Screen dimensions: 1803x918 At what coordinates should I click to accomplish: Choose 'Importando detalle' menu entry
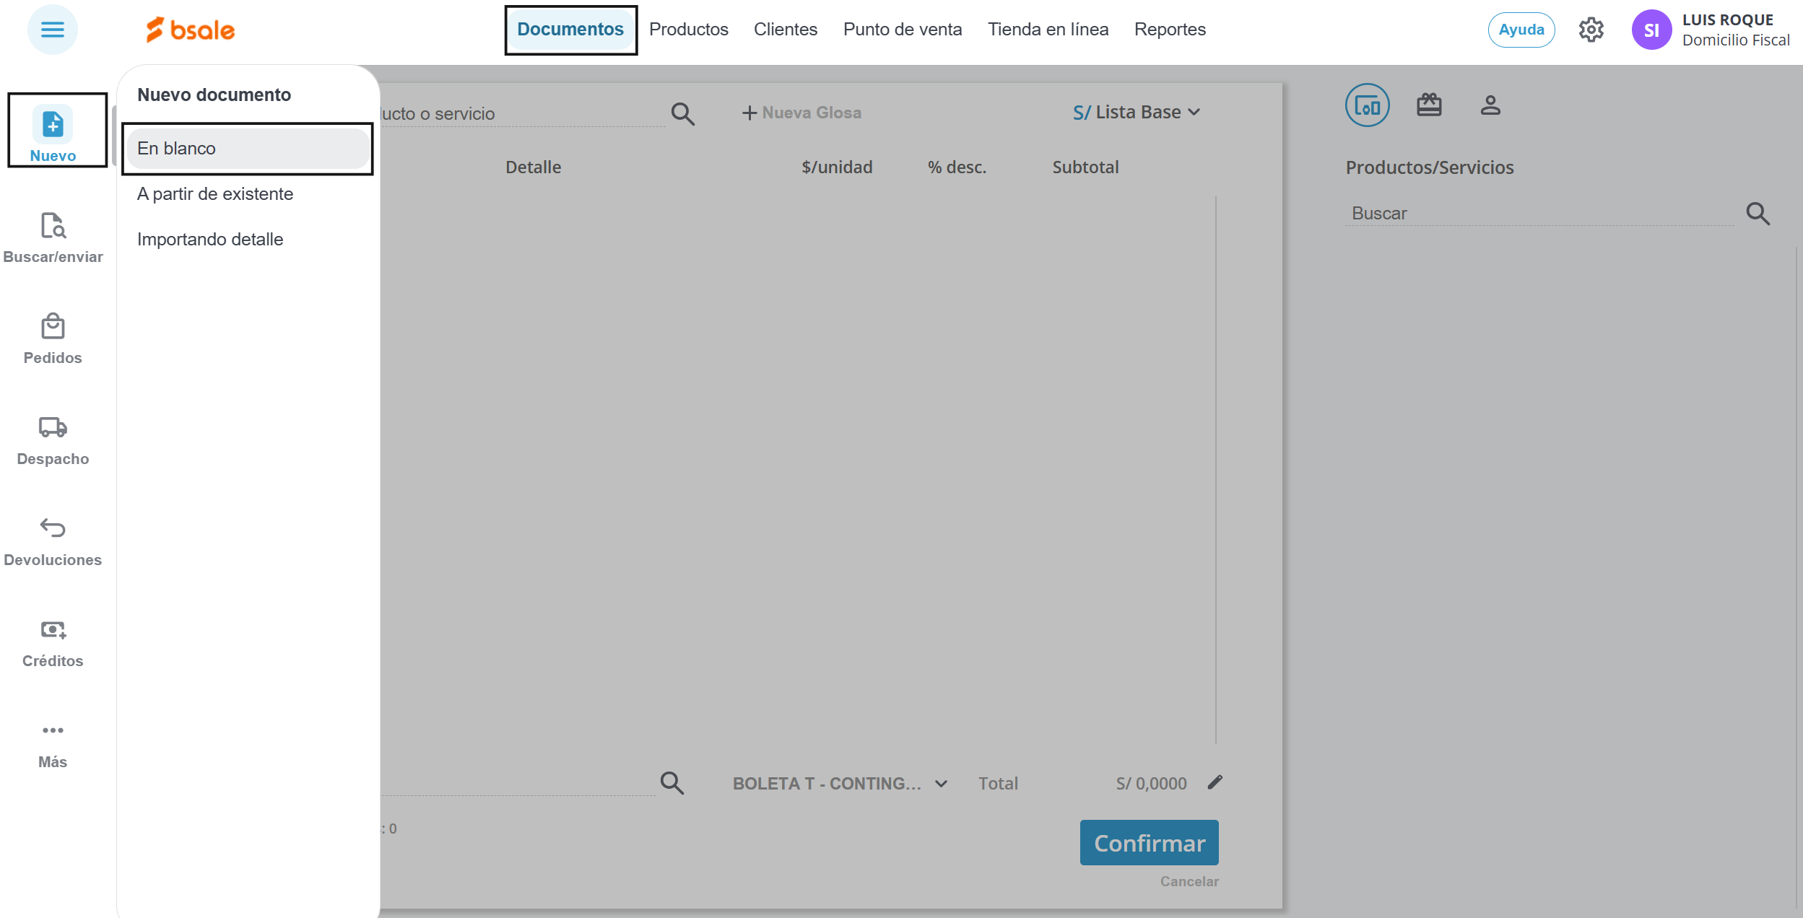pos(210,240)
